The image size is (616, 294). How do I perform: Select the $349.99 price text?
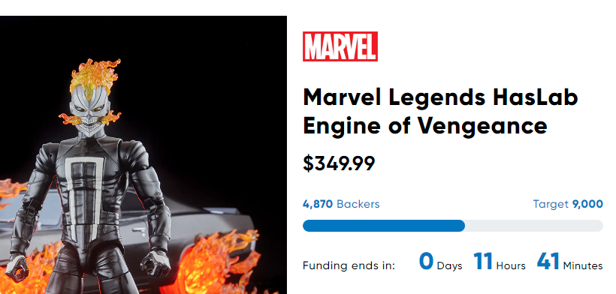click(339, 163)
